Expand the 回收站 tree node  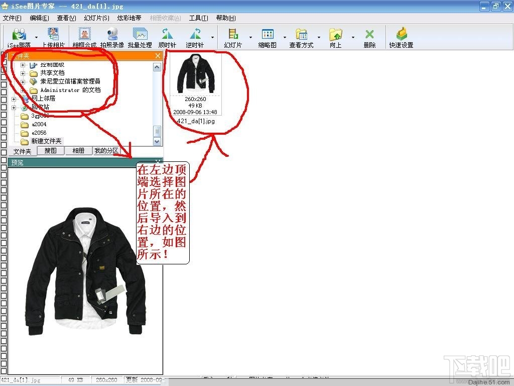click(x=14, y=108)
